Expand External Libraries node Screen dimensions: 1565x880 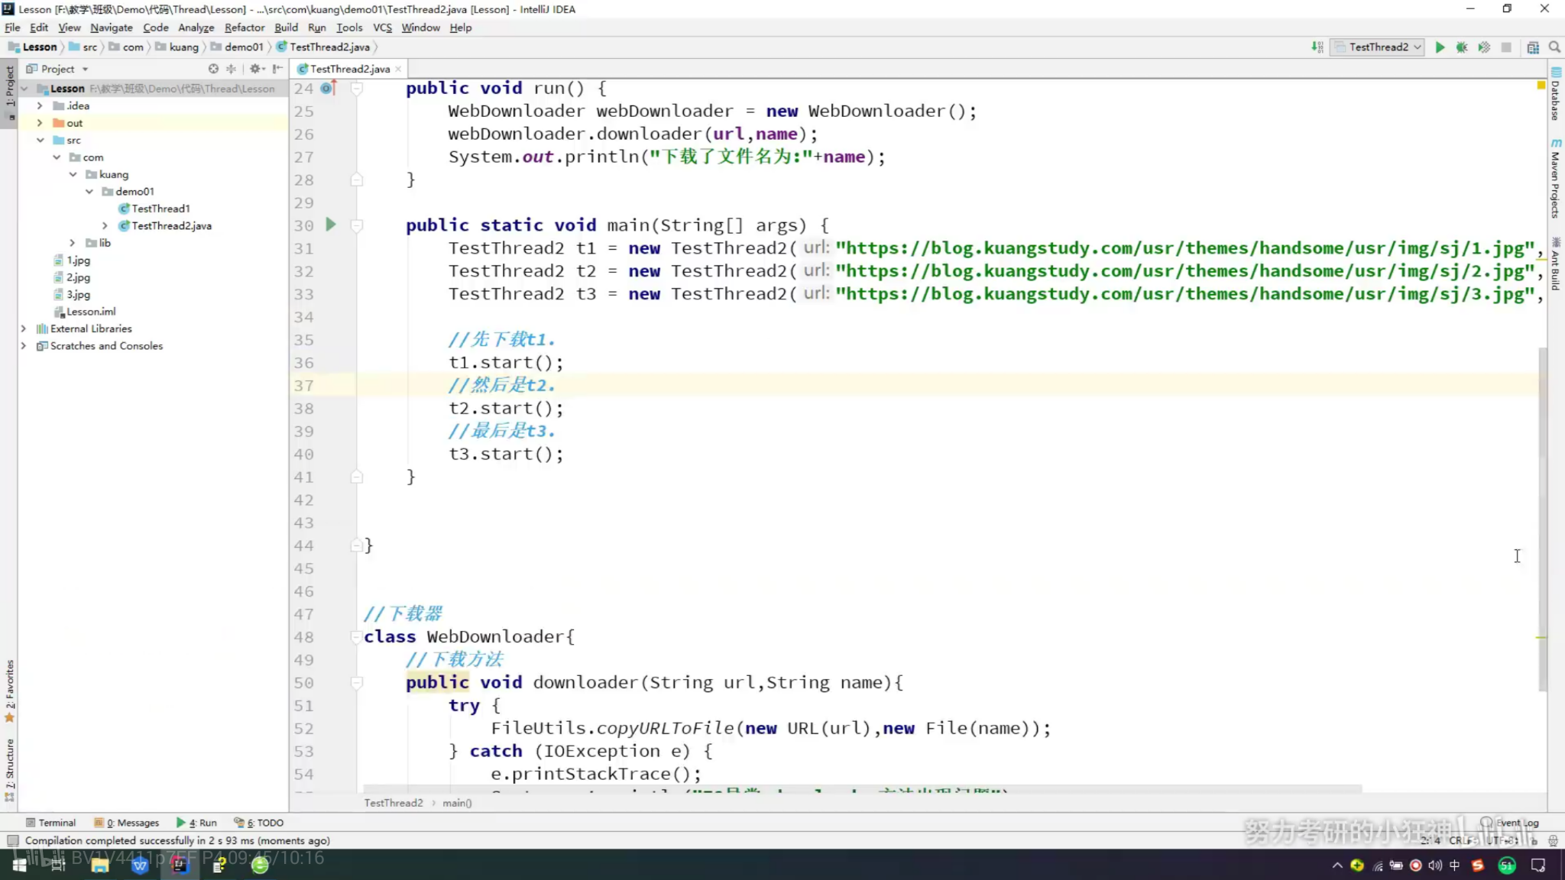[24, 328]
